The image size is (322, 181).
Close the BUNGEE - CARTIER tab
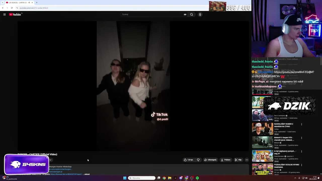(32, 3)
